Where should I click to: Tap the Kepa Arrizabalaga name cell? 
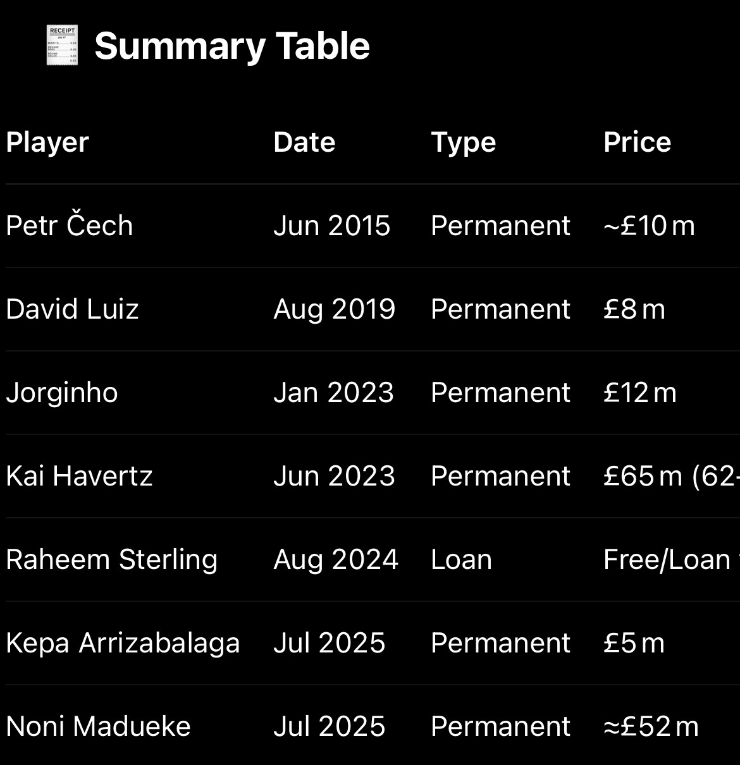[x=123, y=644]
